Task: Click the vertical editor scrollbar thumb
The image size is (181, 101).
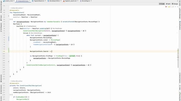Action: [x=178, y=58]
